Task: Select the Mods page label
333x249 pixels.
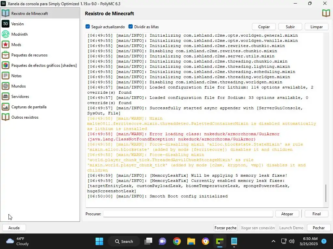Action: click(16, 45)
